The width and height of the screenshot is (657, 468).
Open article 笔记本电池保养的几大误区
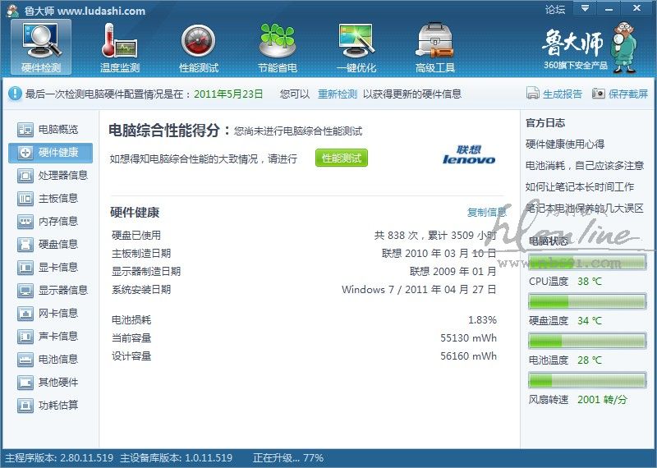coord(585,209)
